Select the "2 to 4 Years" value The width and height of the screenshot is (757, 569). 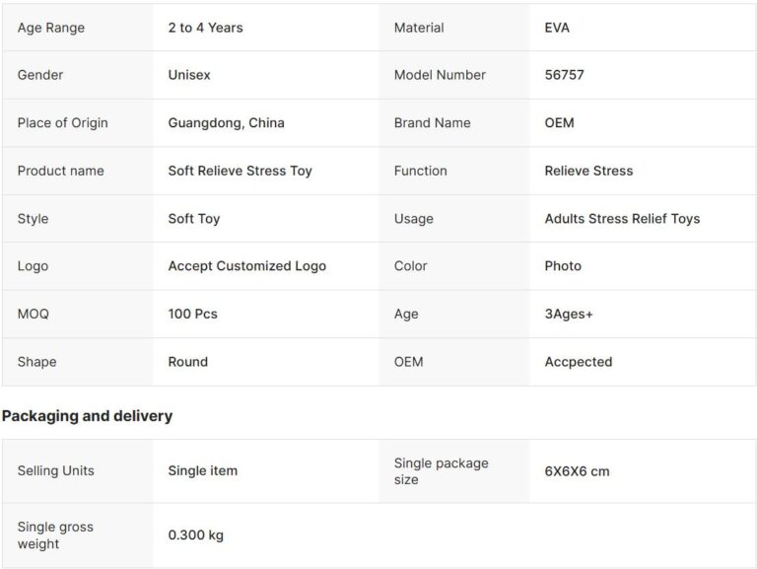tap(205, 28)
